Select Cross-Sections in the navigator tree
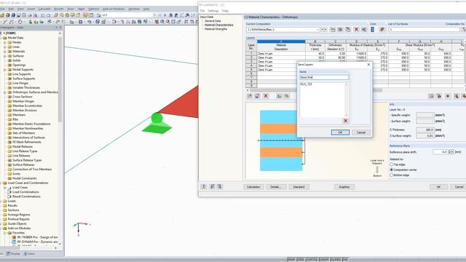Screen dimensions: 466x262 pos(23,97)
